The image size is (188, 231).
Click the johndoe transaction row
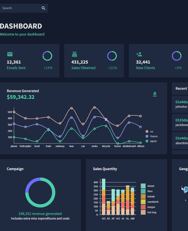tap(180, 104)
